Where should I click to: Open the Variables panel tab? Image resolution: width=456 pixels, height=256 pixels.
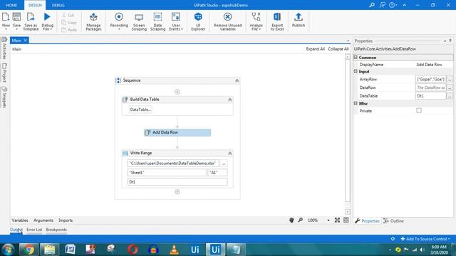[20, 220]
